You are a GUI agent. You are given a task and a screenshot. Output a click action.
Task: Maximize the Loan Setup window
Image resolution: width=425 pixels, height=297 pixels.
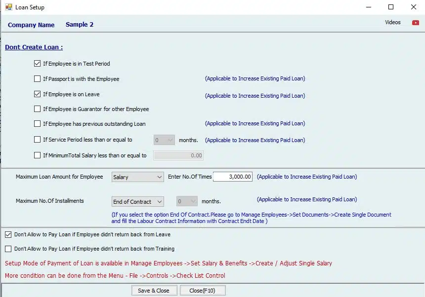391,7
